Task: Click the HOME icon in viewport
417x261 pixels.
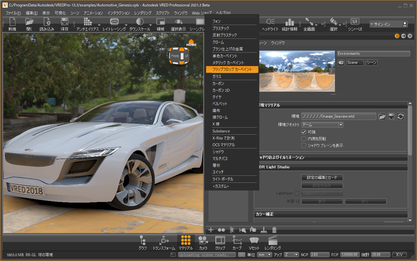Action: tap(191, 43)
